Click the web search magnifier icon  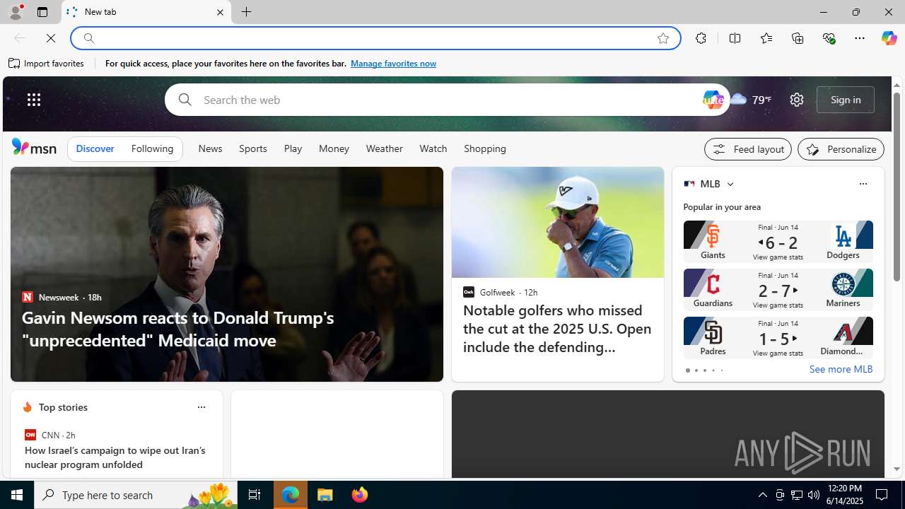(185, 100)
